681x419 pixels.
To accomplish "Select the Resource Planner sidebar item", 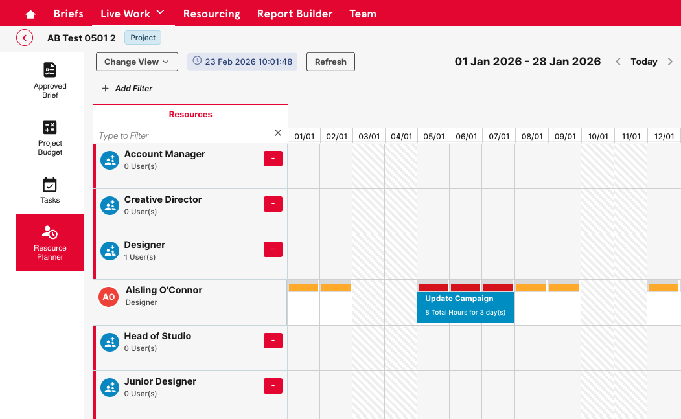I will pyautogui.click(x=50, y=242).
